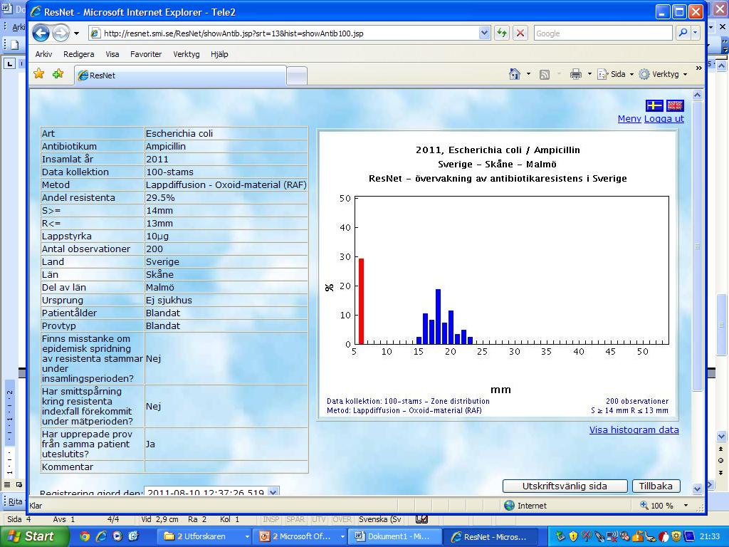This screenshot has height=547, width=729.
Task: Click the Escherichia coli table cell
Action: 226,133
